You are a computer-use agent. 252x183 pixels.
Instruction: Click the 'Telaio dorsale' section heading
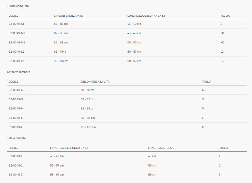tap(16, 138)
